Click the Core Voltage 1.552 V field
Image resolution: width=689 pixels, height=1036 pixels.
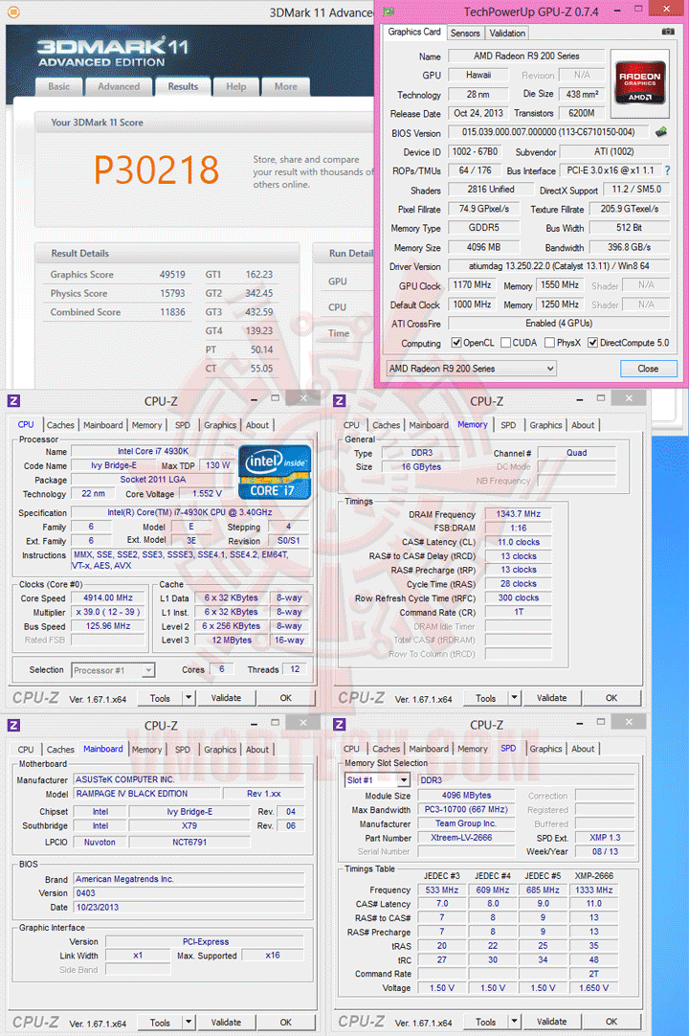pos(207,493)
